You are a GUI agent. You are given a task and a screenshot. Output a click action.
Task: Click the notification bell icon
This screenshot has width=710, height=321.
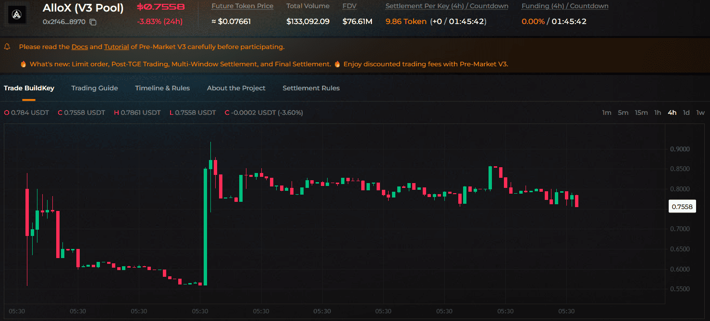click(x=7, y=47)
